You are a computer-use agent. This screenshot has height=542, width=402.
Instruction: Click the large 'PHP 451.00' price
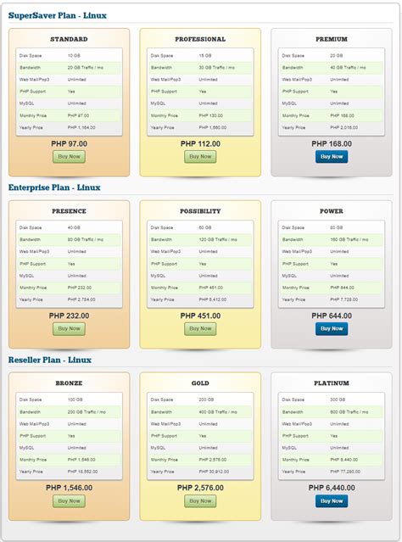pos(200,316)
